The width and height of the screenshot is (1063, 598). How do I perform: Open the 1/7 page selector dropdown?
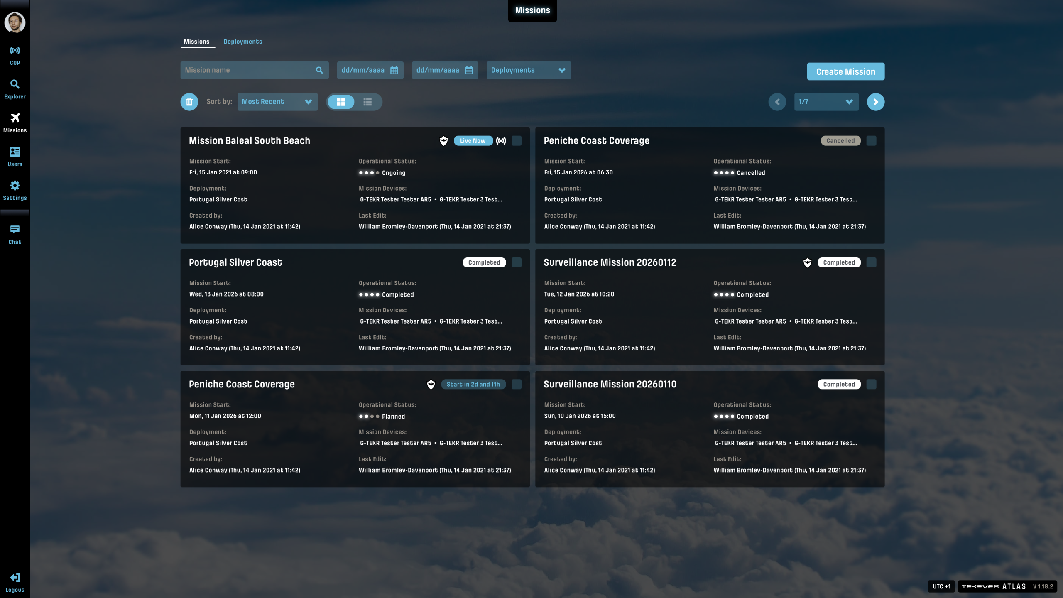click(x=825, y=102)
